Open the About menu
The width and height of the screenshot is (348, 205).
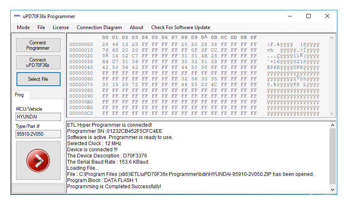136,27
